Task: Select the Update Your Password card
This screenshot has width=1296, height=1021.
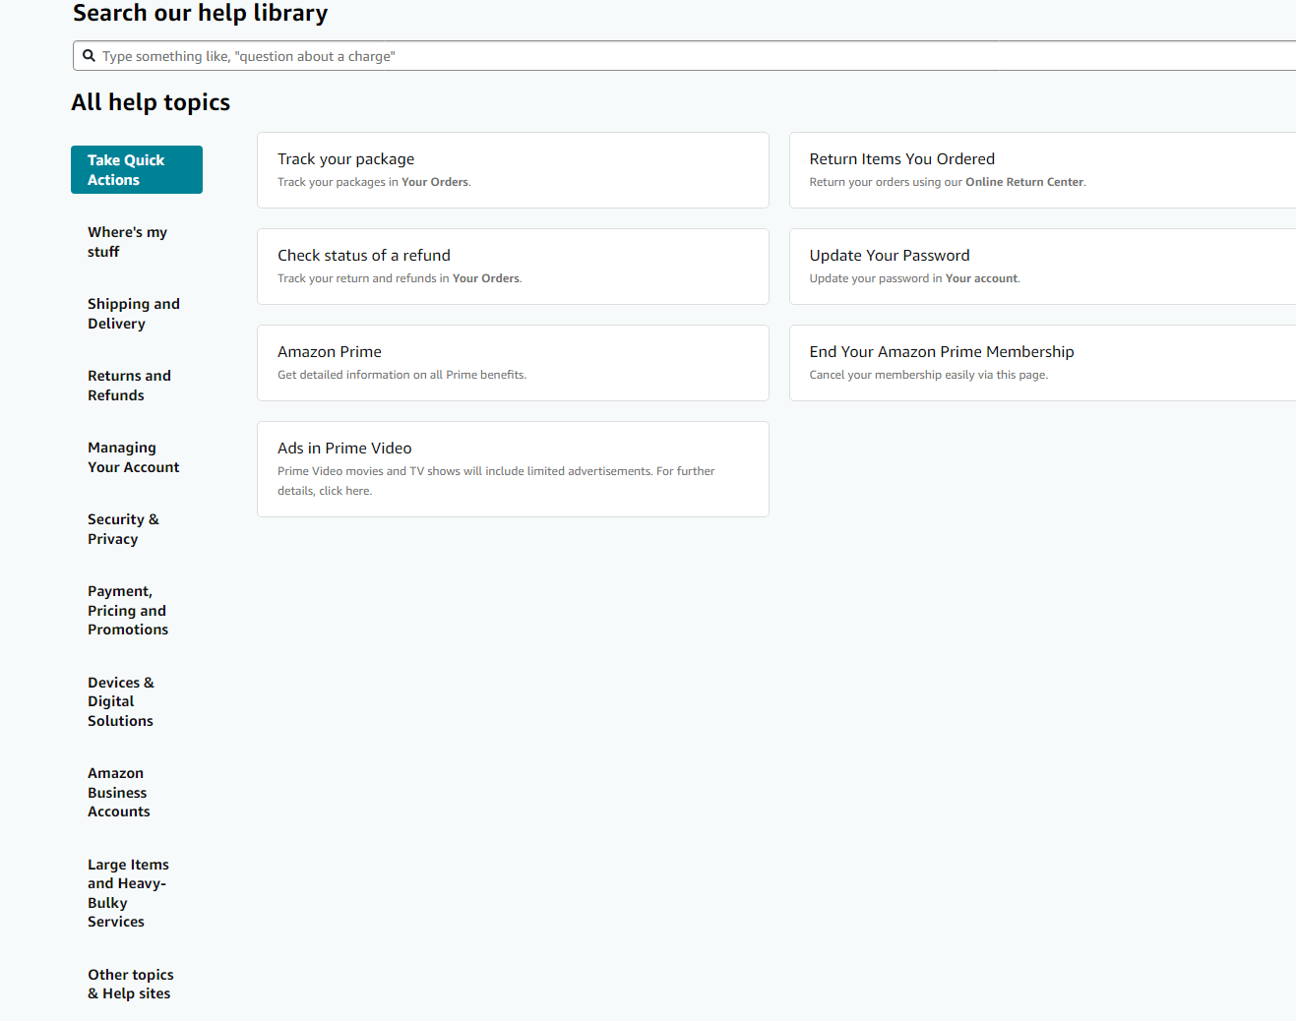Action: [1041, 267]
